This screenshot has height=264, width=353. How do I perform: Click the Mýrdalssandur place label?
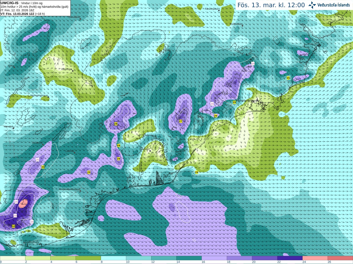31,243
